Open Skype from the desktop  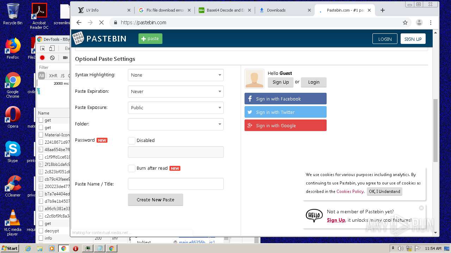[x=13, y=151]
